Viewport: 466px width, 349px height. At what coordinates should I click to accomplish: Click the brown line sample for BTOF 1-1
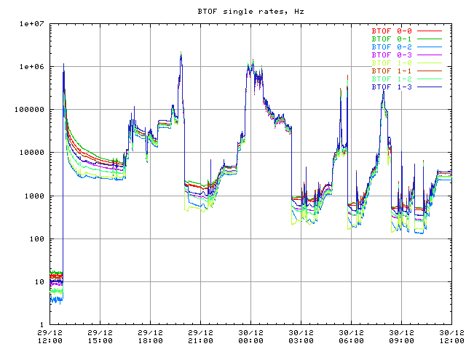(x=430, y=71)
